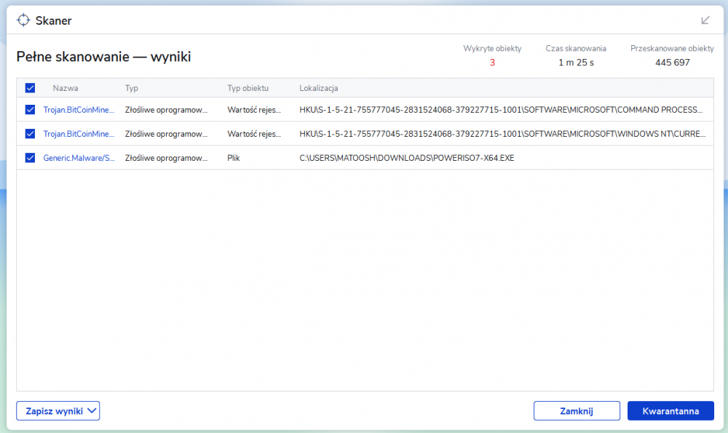Image resolution: width=728 pixels, height=433 pixels.
Task: Open the Zapisz wyniki dropdown
Action: click(x=58, y=410)
